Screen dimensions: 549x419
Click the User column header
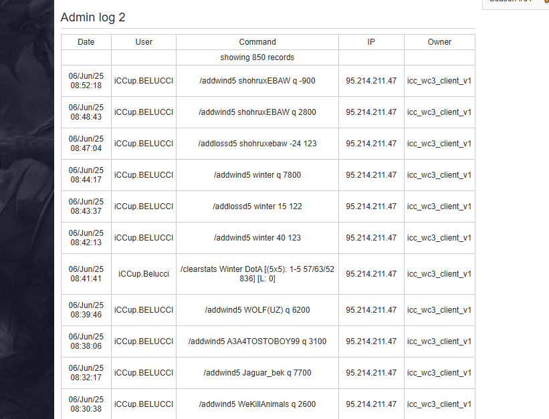[144, 42]
